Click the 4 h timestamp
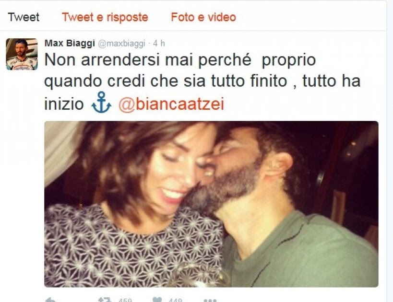 click(159, 43)
